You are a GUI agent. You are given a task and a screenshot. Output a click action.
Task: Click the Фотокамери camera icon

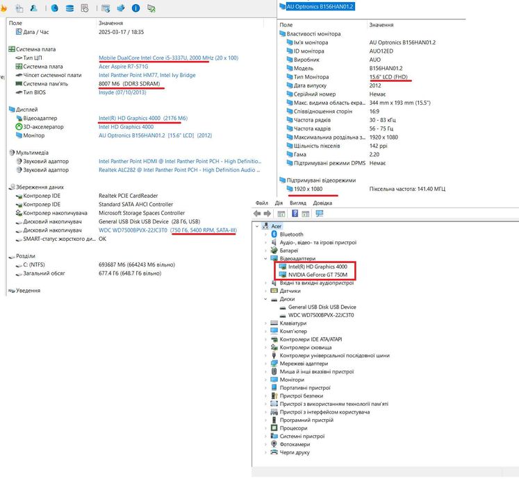click(274, 444)
